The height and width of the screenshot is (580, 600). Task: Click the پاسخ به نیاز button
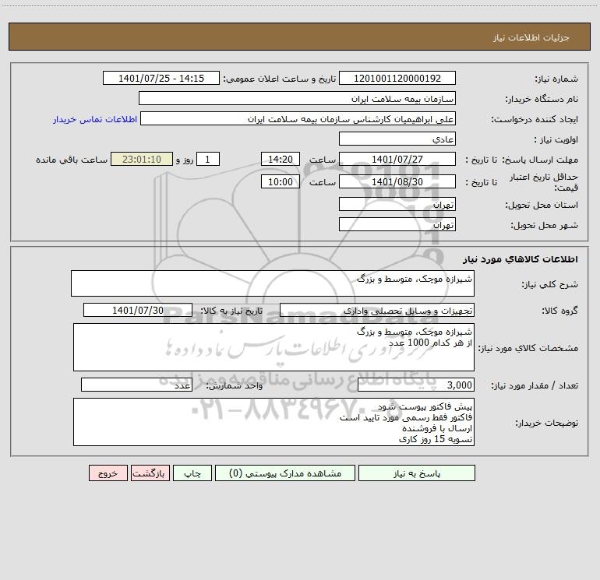pyautogui.click(x=417, y=473)
